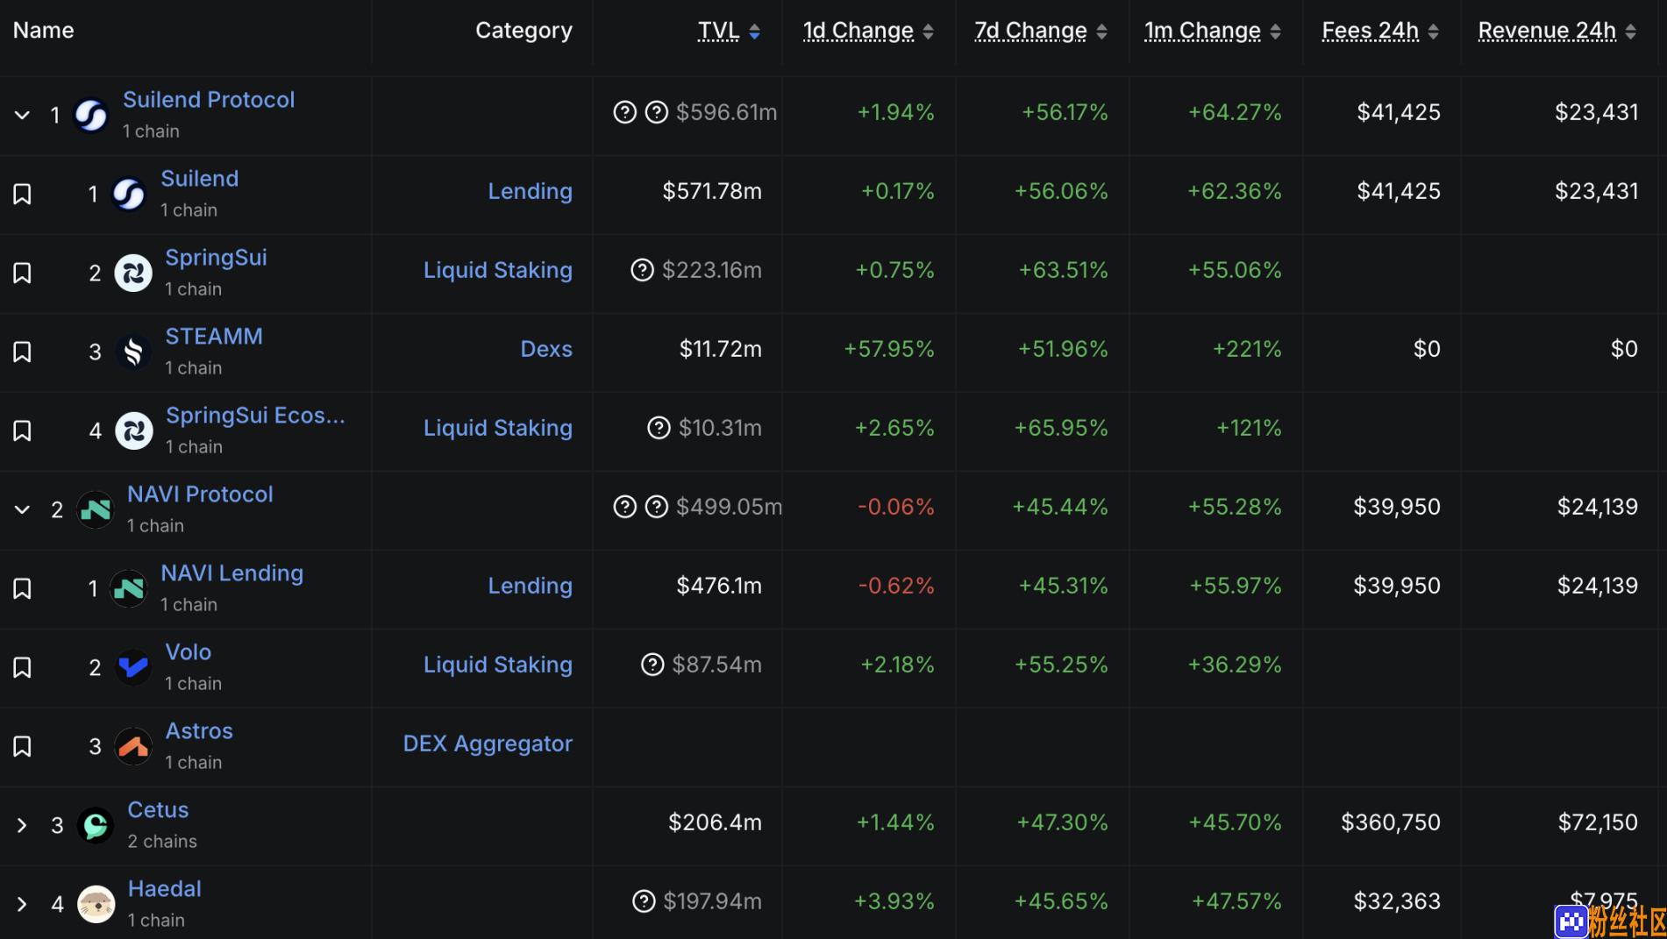This screenshot has height=939, width=1667.
Task: Click the question-mark icon beside $223.16m
Action: (x=643, y=270)
